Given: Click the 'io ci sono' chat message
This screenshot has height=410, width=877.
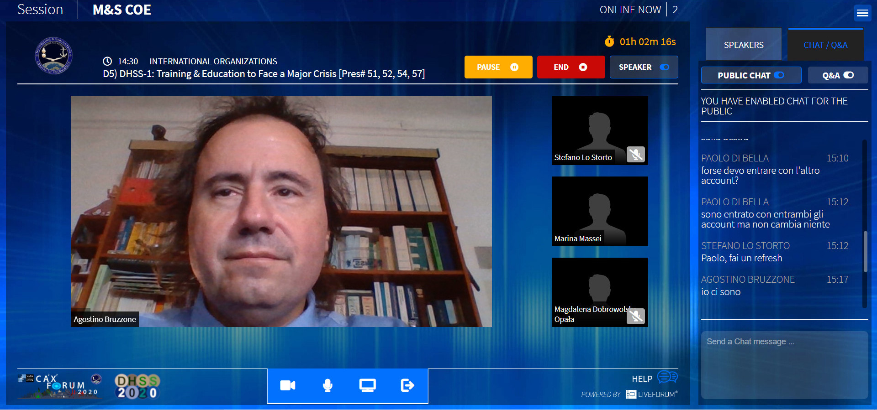Looking at the screenshot, I should tap(721, 292).
